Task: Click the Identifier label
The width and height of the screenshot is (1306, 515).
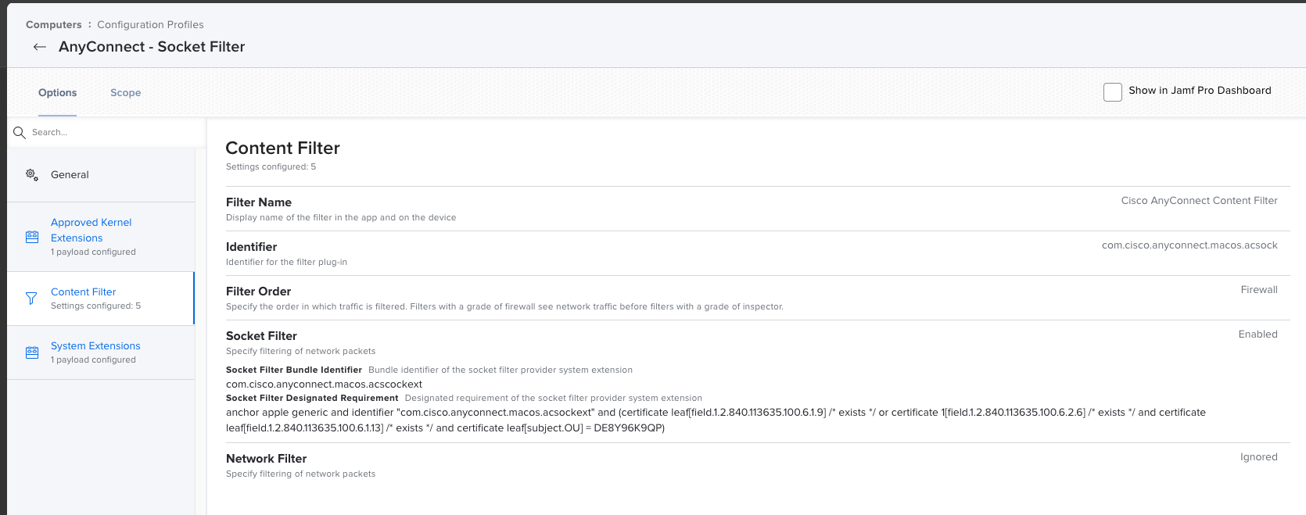Action: tap(251, 247)
